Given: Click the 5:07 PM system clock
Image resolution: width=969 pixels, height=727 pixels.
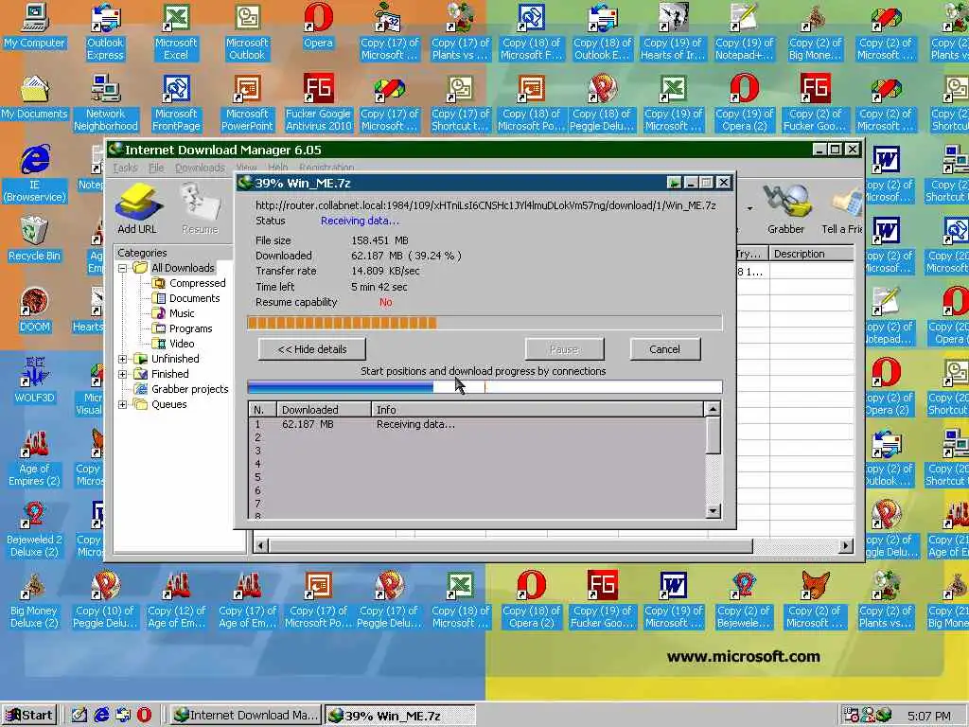Looking at the screenshot, I should 929,716.
